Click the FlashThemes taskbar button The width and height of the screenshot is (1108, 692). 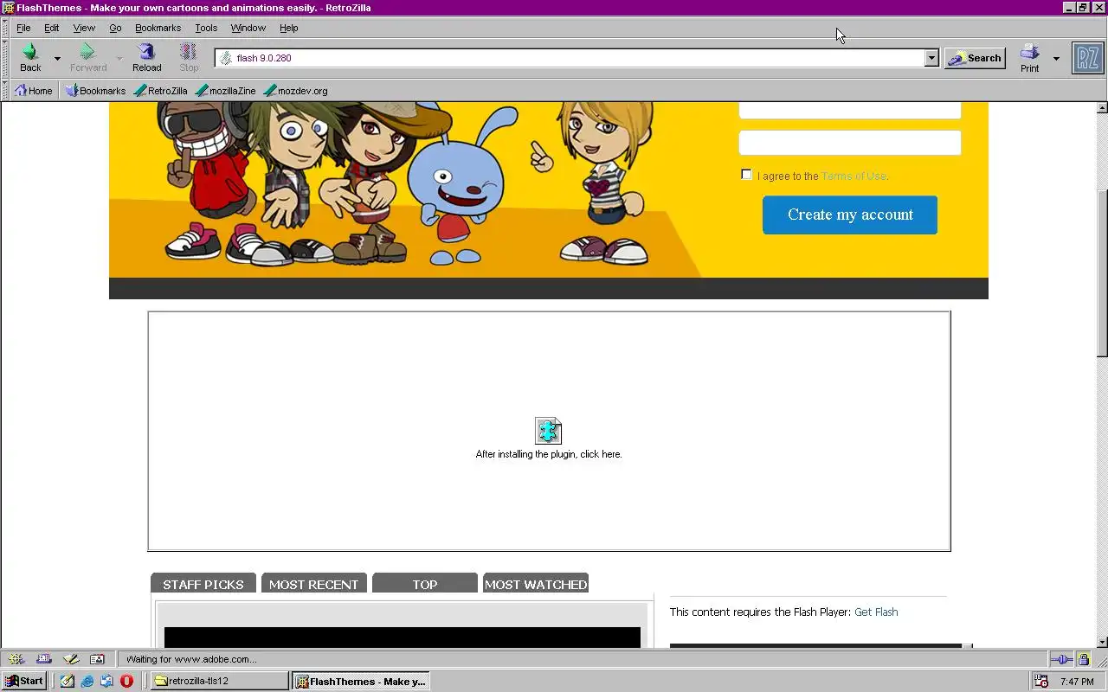(361, 681)
